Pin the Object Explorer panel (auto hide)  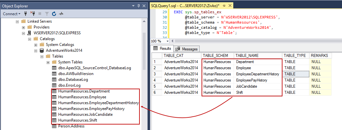[138, 6]
